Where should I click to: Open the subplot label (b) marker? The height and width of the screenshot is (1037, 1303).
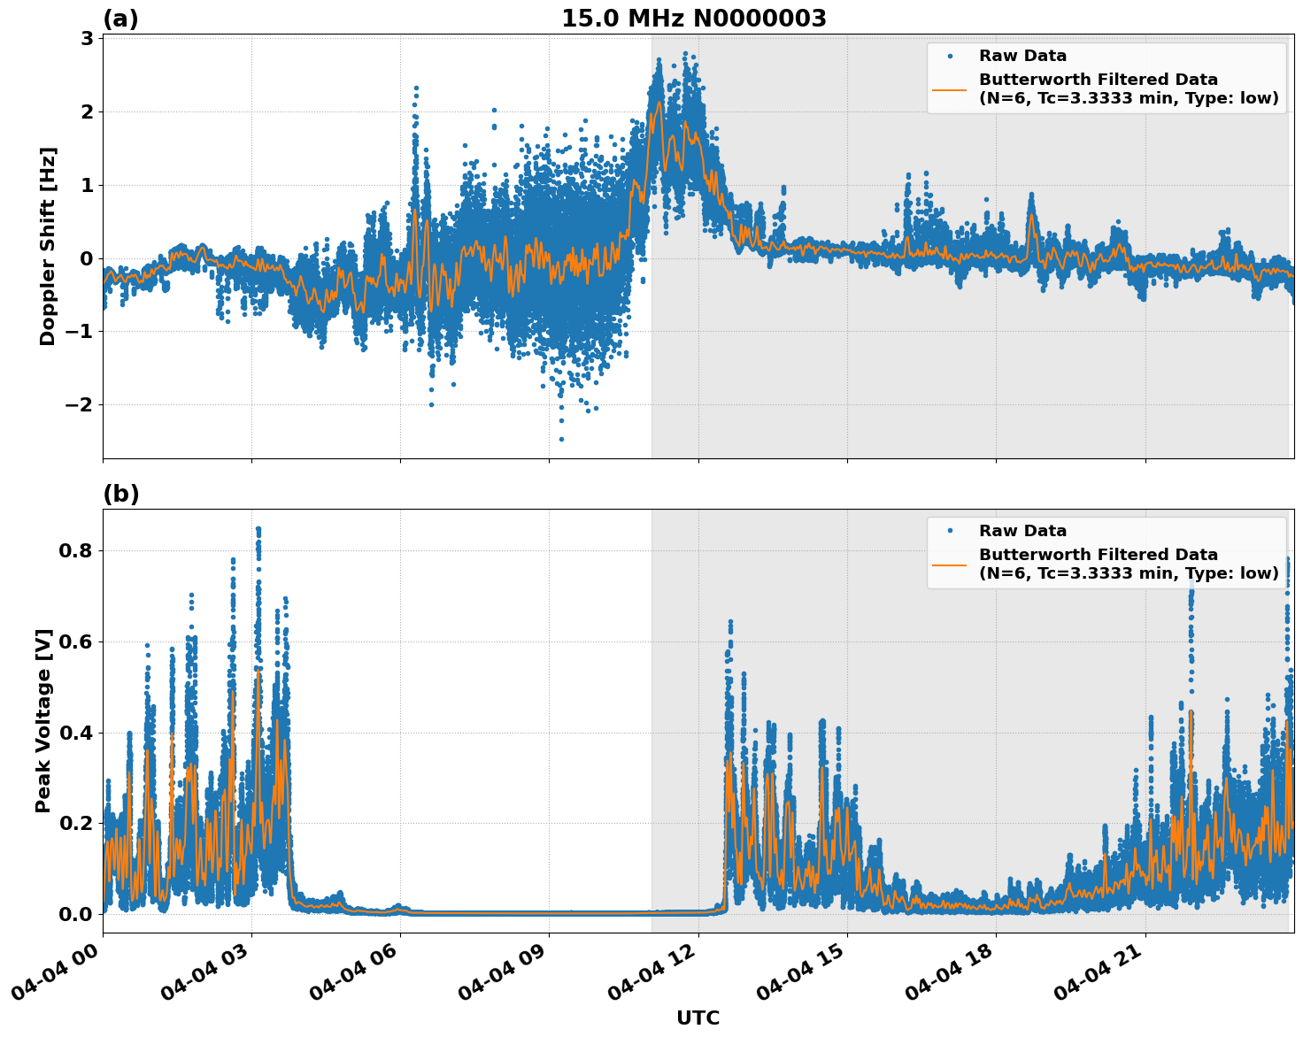click(x=122, y=494)
